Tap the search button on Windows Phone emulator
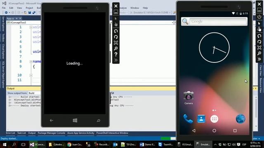Viewport: 264px width, 148px height. (99, 120)
